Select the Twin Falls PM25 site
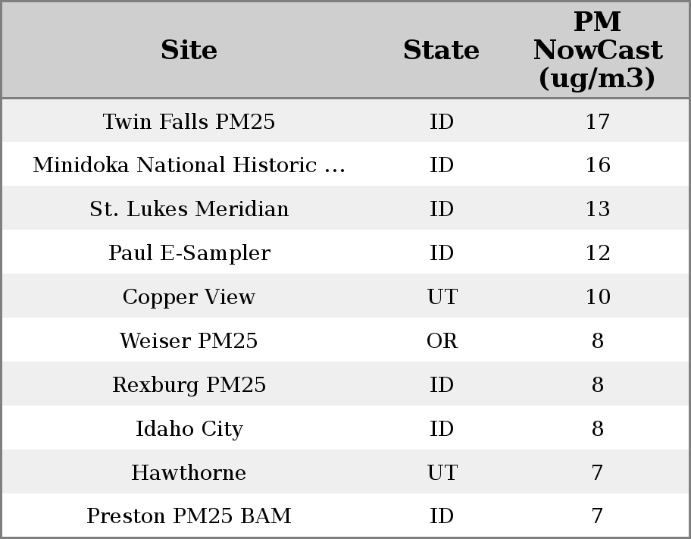691x539 pixels. (x=189, y=121)
